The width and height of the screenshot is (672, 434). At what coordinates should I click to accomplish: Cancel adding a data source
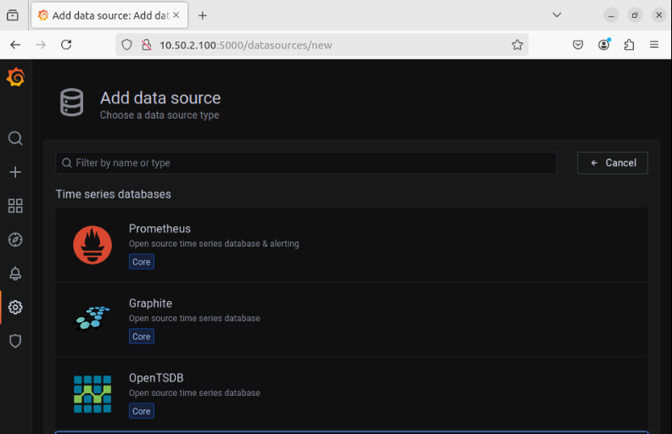(613, 163)
